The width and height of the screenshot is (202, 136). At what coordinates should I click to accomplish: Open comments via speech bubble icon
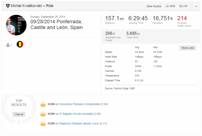(x=181, y=6)
